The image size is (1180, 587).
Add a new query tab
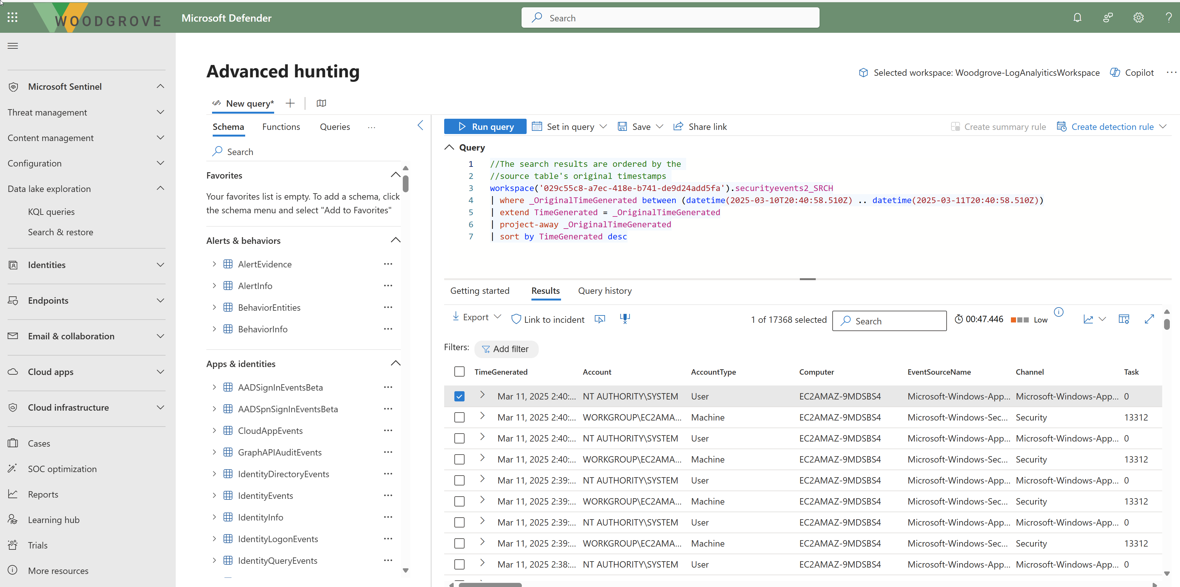(290, 103)
